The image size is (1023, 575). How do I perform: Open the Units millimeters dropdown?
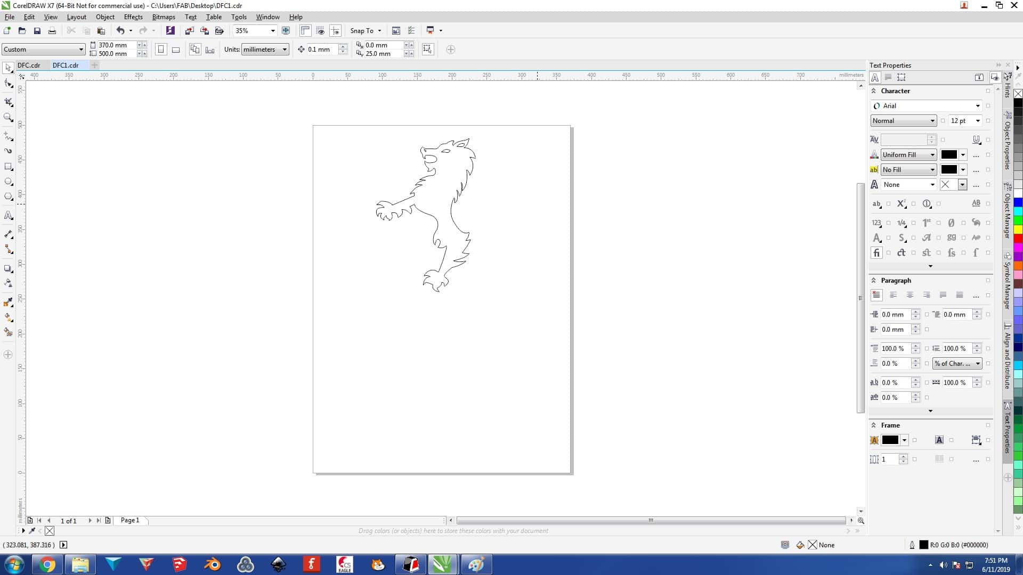pos(285,50)
